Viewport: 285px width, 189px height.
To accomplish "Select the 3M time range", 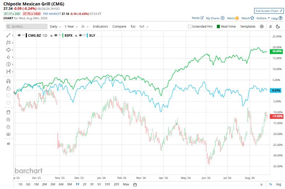I will [x=53, y=184].
